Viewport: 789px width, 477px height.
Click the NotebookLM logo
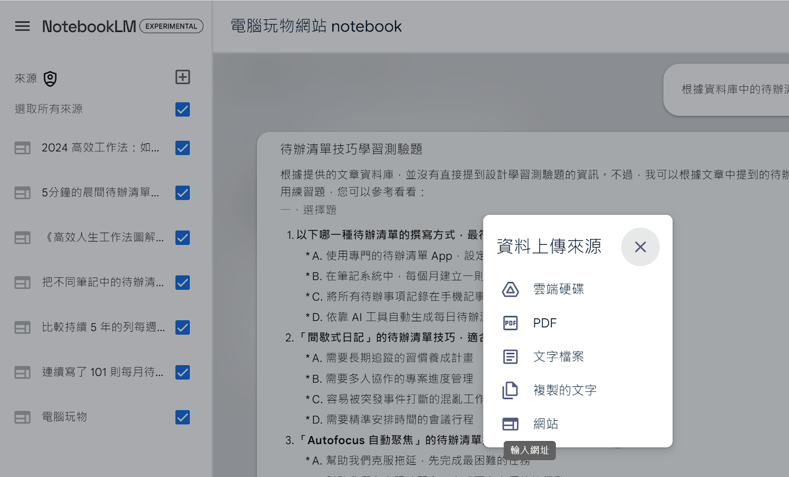tap(89, 26)
